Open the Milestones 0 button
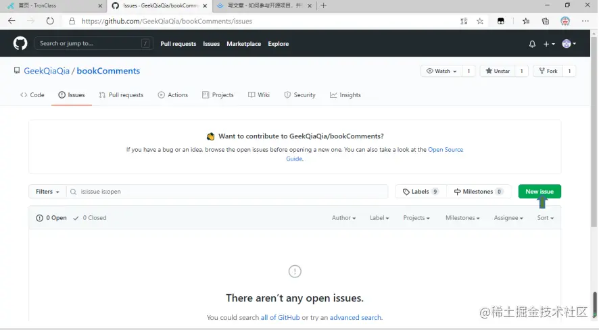The width and height of the screenshot is (599, 330). pos(479,192)
